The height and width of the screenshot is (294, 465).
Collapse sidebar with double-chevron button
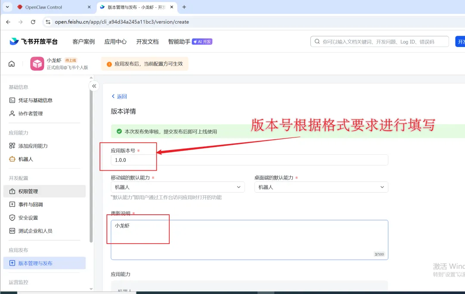point(94,86)
